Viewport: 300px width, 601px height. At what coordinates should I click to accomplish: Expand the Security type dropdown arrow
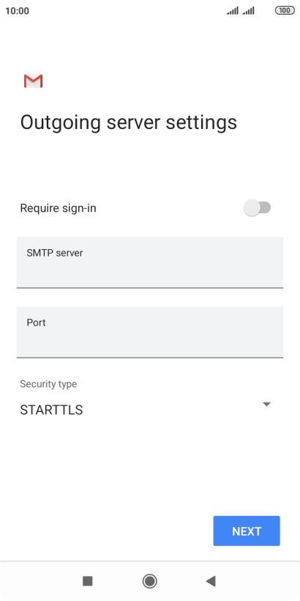[267, 405]
